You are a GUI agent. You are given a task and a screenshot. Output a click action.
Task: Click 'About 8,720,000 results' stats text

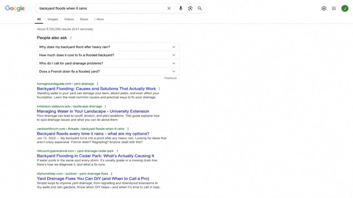click(65, 29)
